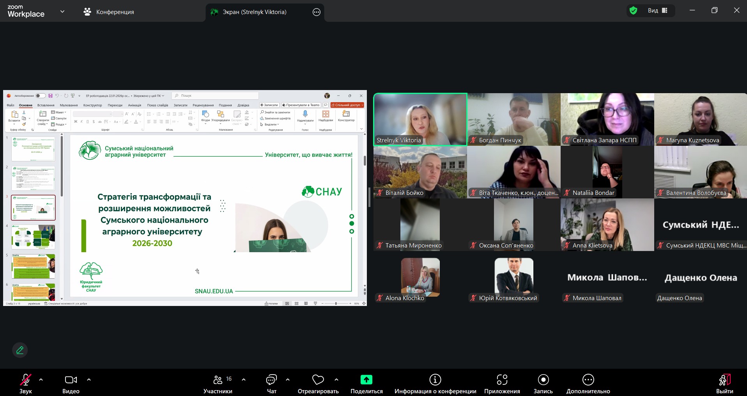Open the Zoom Workplace dropdown chevron
The width and height of the screenshot is (747, 396).
click(x=62, y=12)
